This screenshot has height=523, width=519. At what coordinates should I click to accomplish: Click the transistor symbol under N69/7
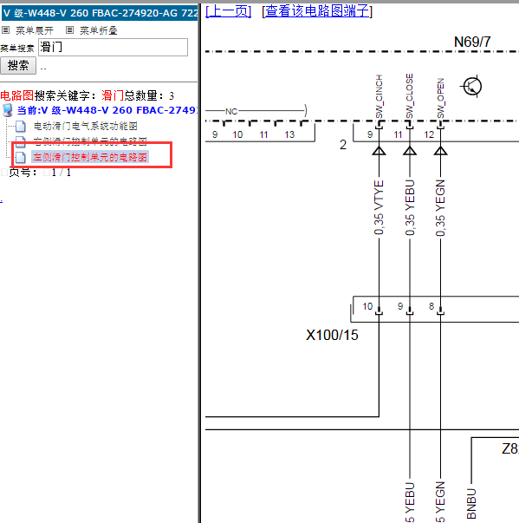click(472, 87)
